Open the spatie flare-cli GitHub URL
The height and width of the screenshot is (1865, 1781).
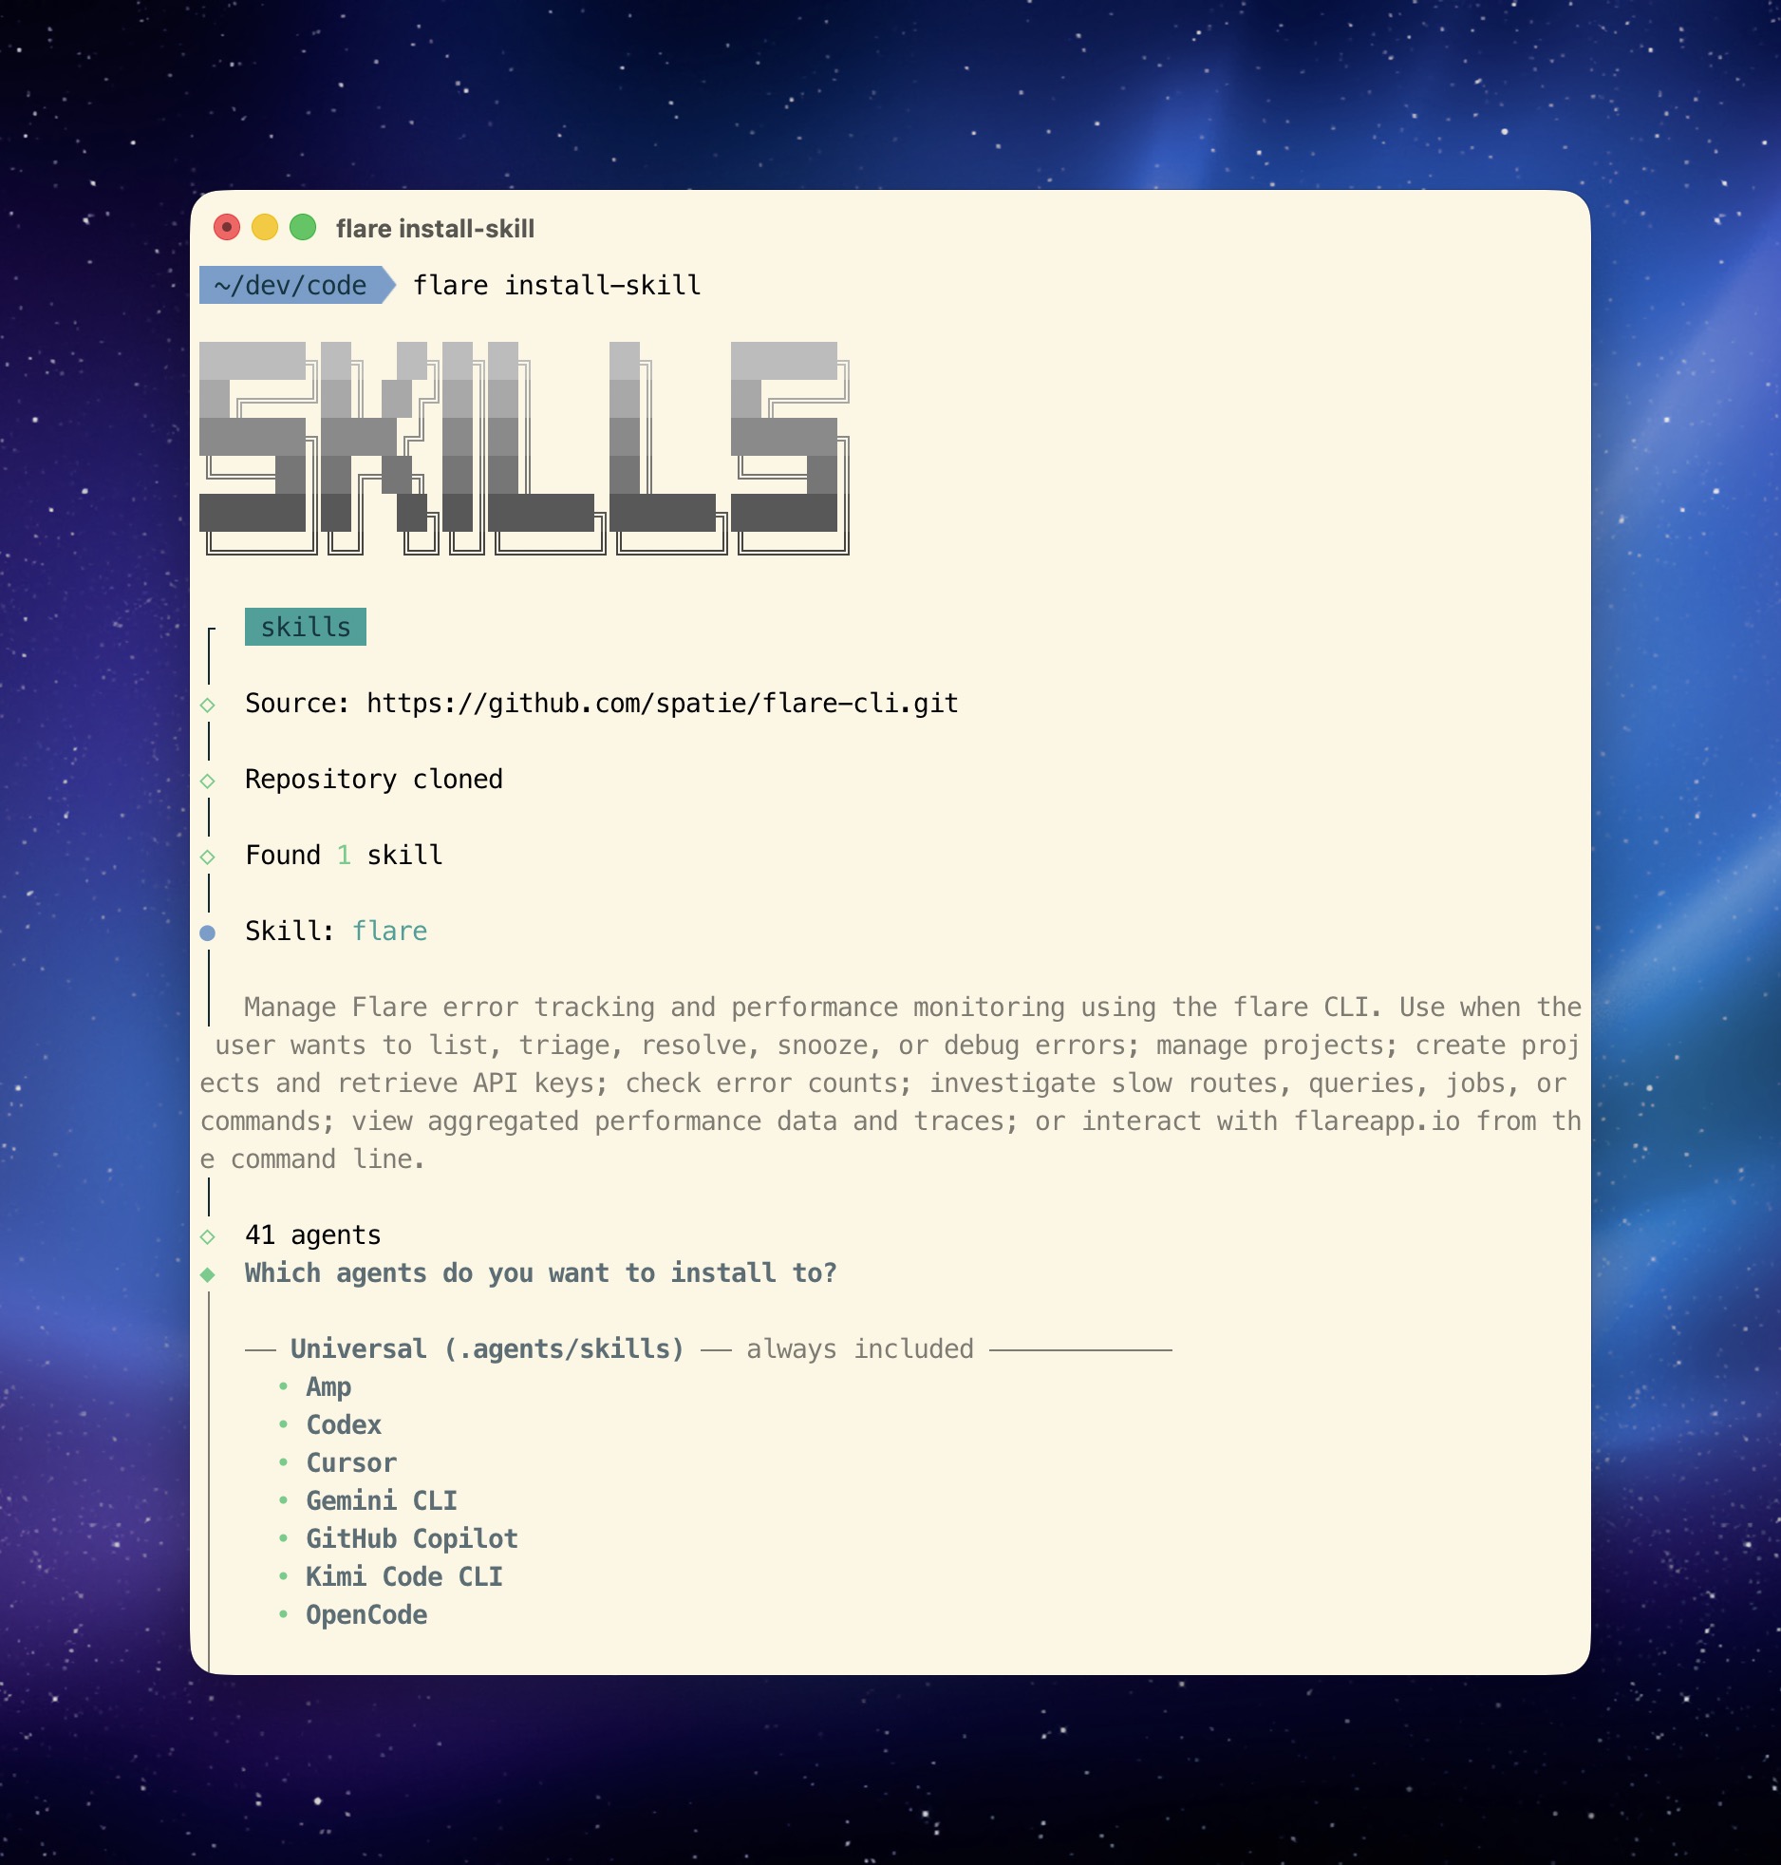tap(662, 704)
